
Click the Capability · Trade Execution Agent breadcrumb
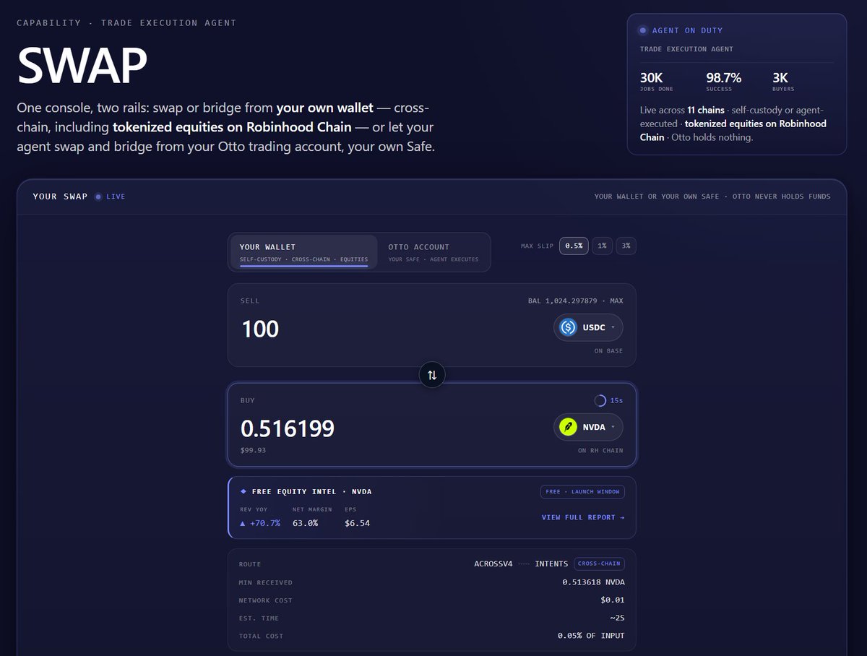126,22
